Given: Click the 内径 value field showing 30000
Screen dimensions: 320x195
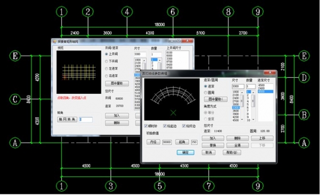Looking at the screenshot, I should [167, 142].
